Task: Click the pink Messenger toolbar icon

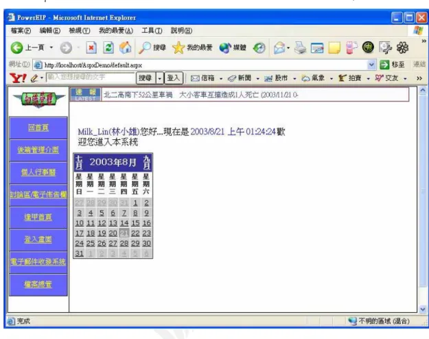Action: click(351, 48)
